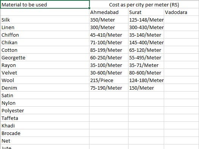199x149 pixels.
Task: Select the 'Material to be used' header cell
Action: (45, 5)
